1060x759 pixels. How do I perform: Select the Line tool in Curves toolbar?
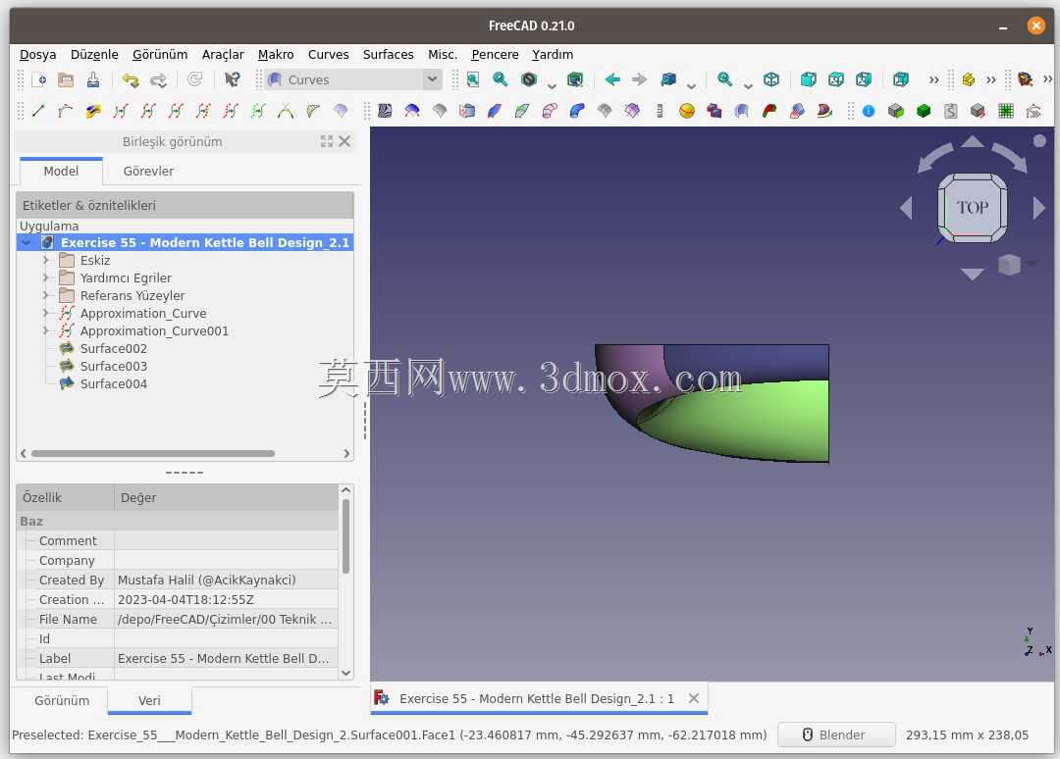[38, 111]
